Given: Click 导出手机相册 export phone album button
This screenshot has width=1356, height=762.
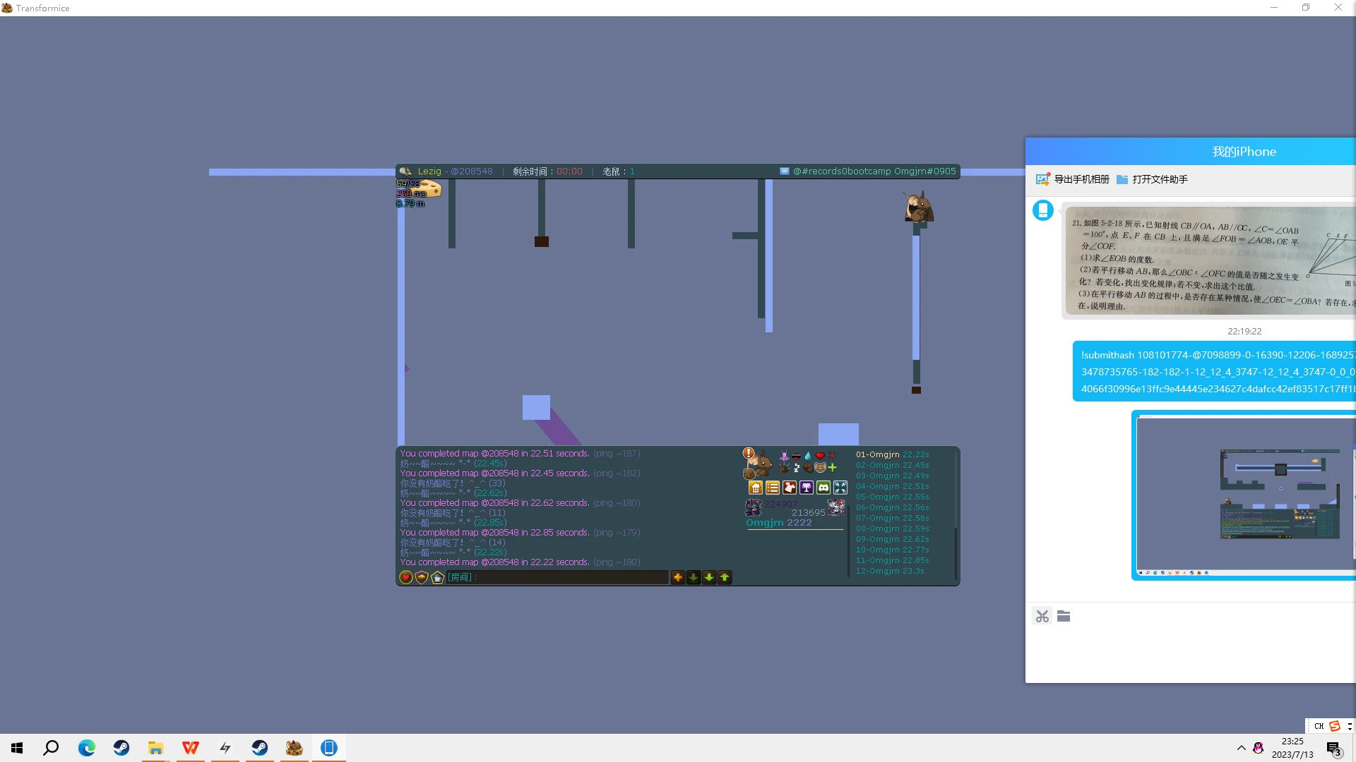Looking at the screenshot, I should coord(1073,179).
